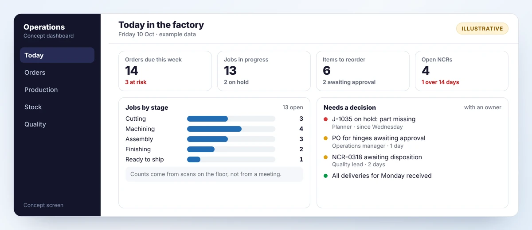The width and height of the screenshot is (532, 230).
Task: Click the 'Machining' stage label
Action: coord(140,129)
